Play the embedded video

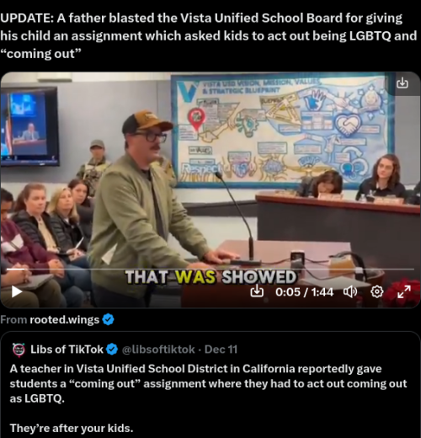pos(17,291)
